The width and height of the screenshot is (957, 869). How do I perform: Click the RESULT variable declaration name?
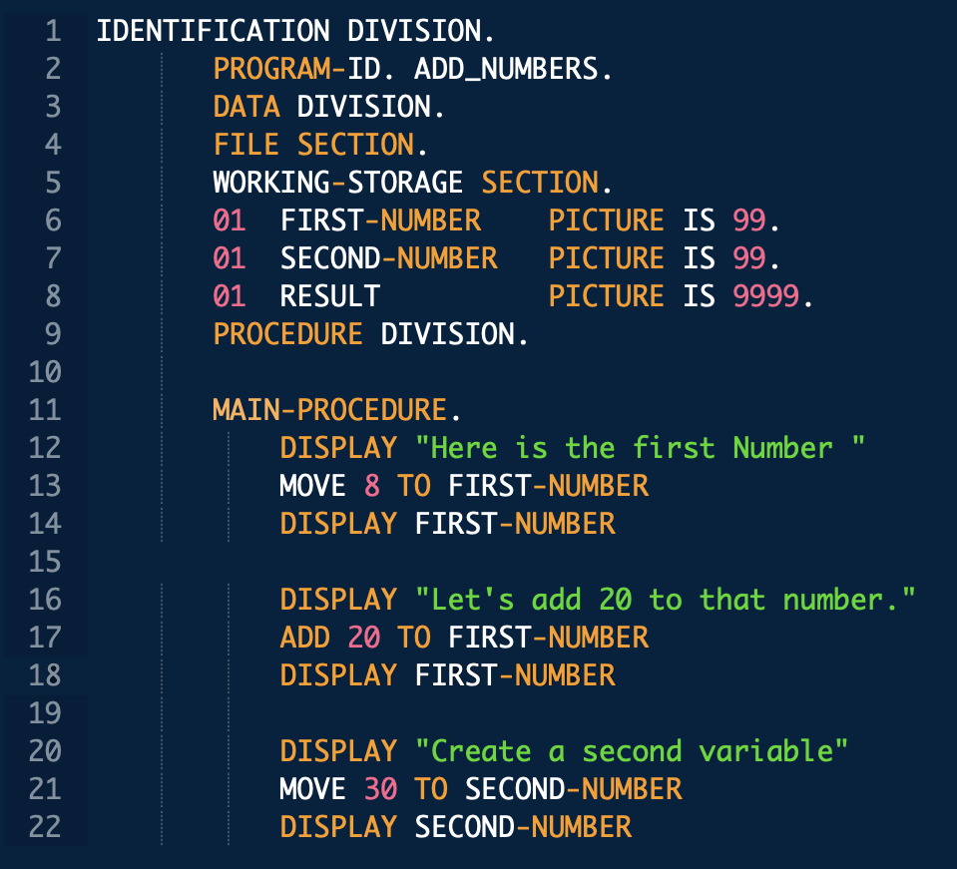(x=329, y=296)
